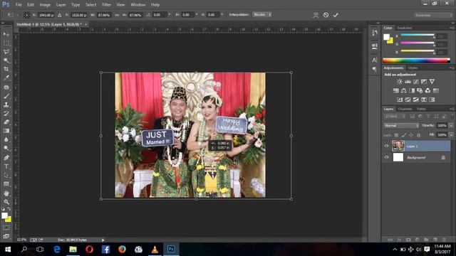Image resolution: width=456 pixels, height=256 pixels.
Task: Open the Layers panel flyout menu
Action: pos(452,109)
